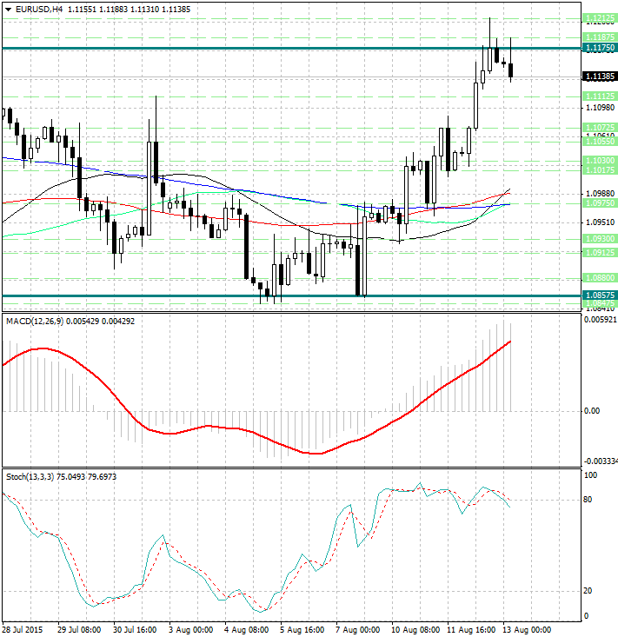Click the triangle icon beside EURUSD,H4 title

[8, 9]
